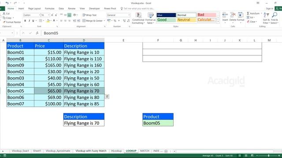Toggle Underline formatting
Screen dimensions: 282x158
(33, 21)
